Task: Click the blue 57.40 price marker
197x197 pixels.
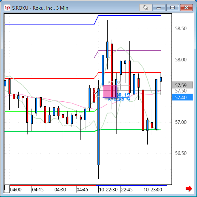Action: coord(182,97)
